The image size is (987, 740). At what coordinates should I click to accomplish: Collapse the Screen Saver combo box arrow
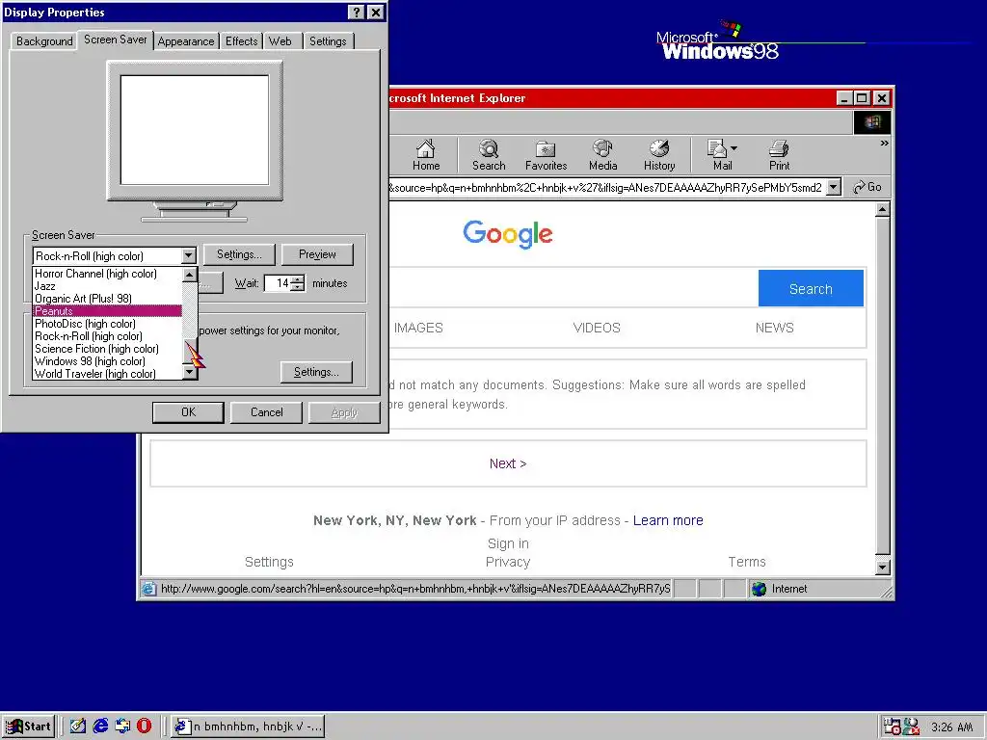click(188, 255)
